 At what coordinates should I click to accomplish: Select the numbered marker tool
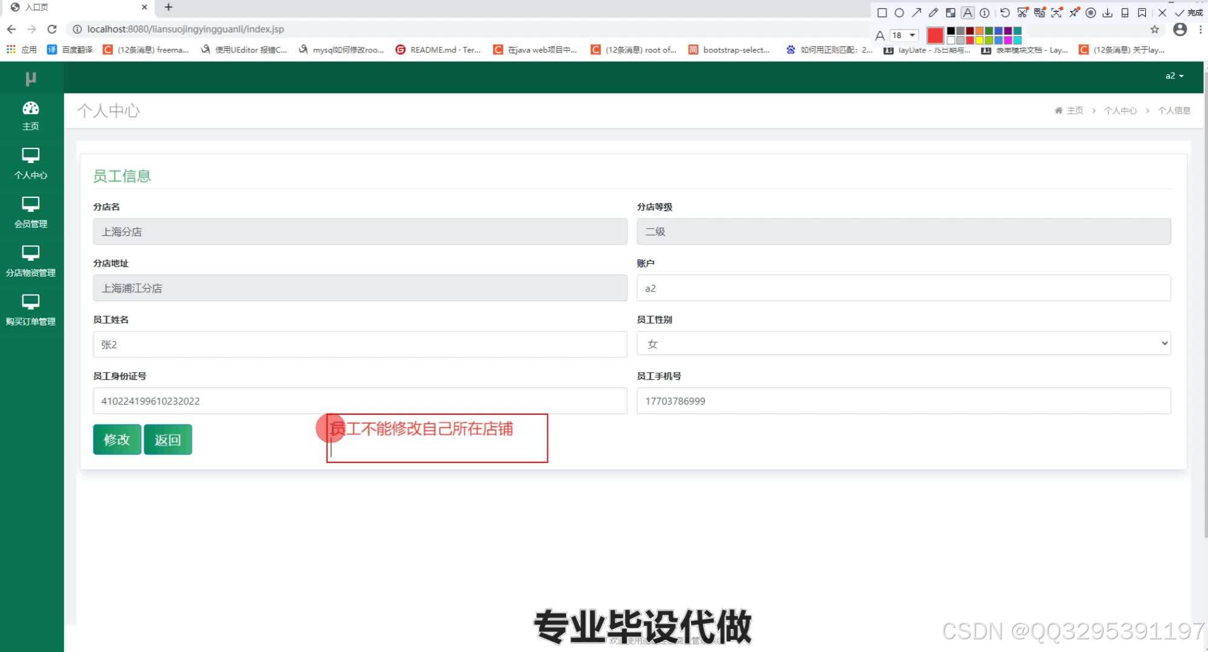coord(985,13)
